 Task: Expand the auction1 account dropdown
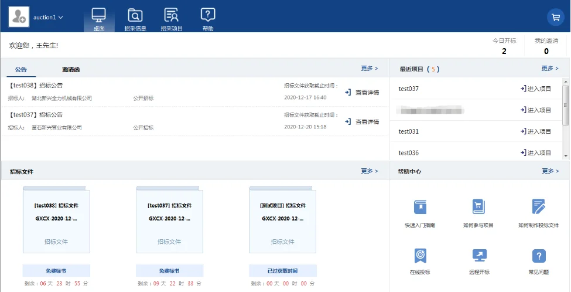coord(48,18)
